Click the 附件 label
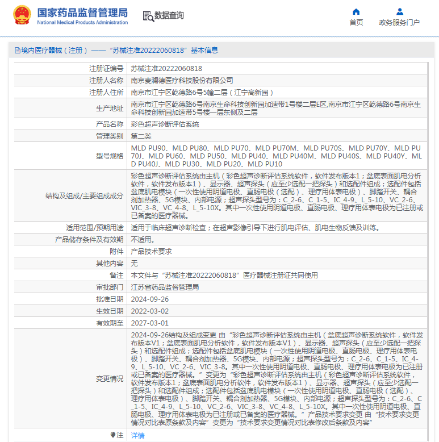 pyautogui.click(x=116, y=252)
